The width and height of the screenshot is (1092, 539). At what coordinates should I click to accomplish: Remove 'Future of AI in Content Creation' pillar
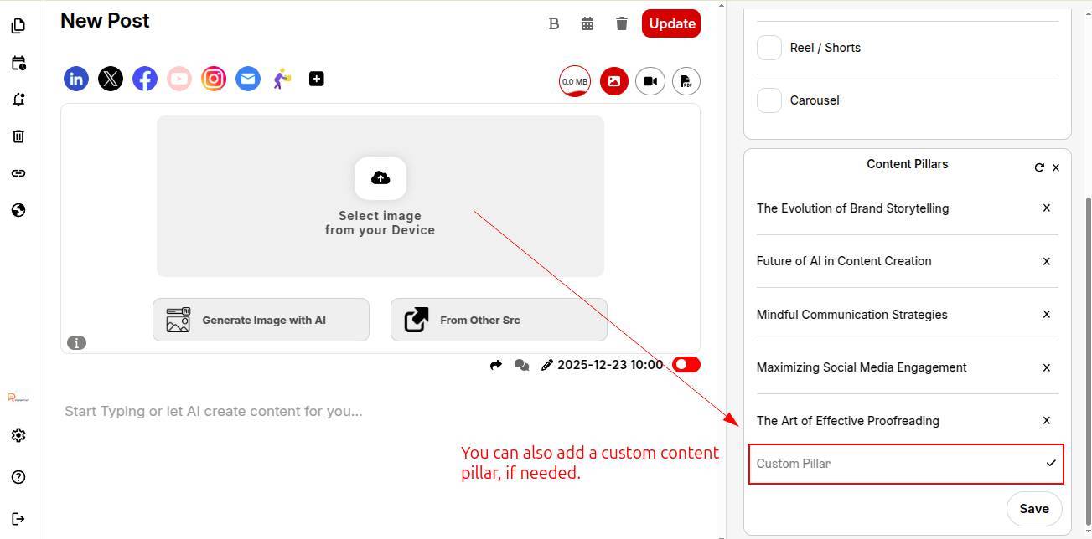pyautogui.click(x=1046, y=261)
